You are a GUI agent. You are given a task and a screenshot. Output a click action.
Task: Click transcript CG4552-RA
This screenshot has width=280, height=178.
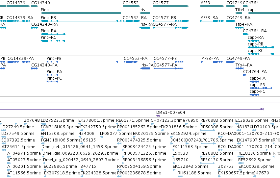point(131,21)
